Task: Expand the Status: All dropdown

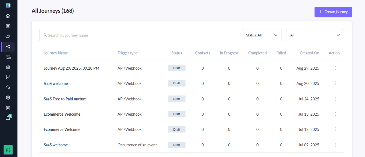Action: 262,35
